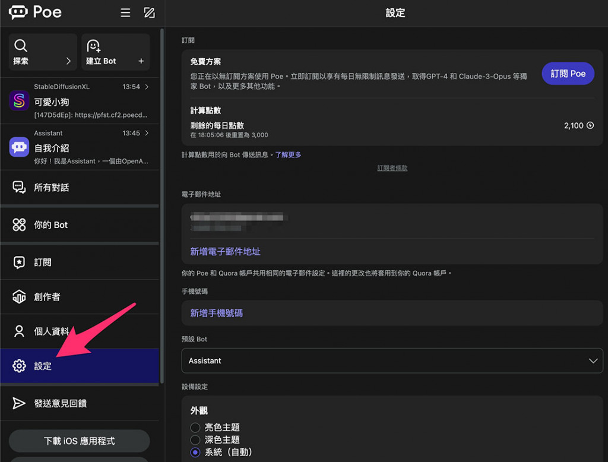608x462 pixels.
Task: Go to 訂閱 in the sidebar
Action: coord(80,262)
